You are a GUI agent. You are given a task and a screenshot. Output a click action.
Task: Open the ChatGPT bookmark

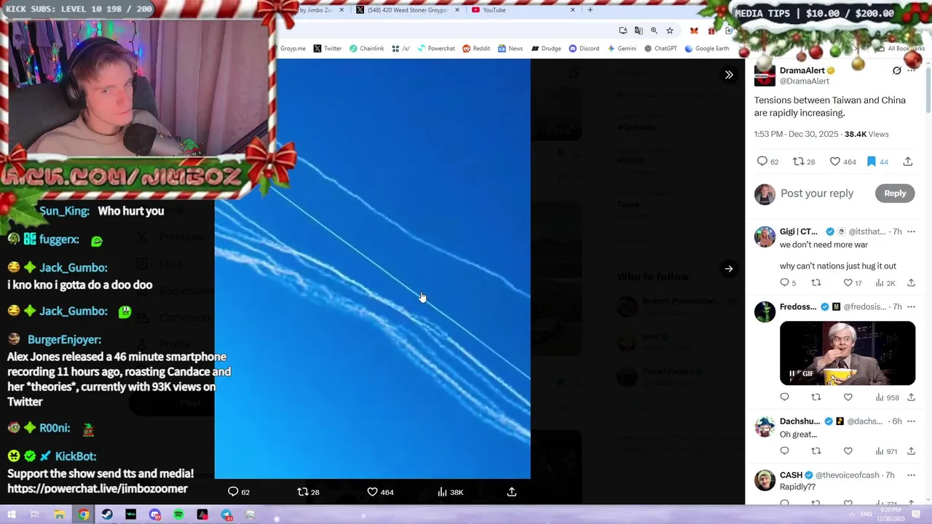click(x=660, y=49)
